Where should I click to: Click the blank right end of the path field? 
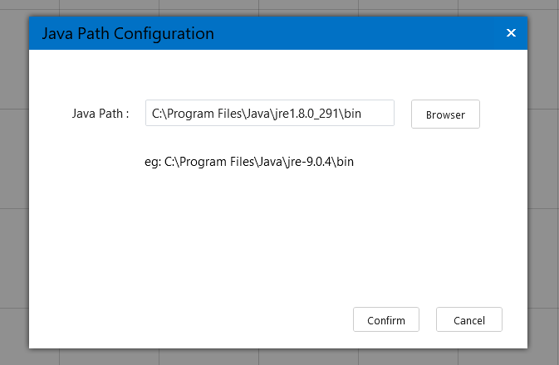point(378,114)
